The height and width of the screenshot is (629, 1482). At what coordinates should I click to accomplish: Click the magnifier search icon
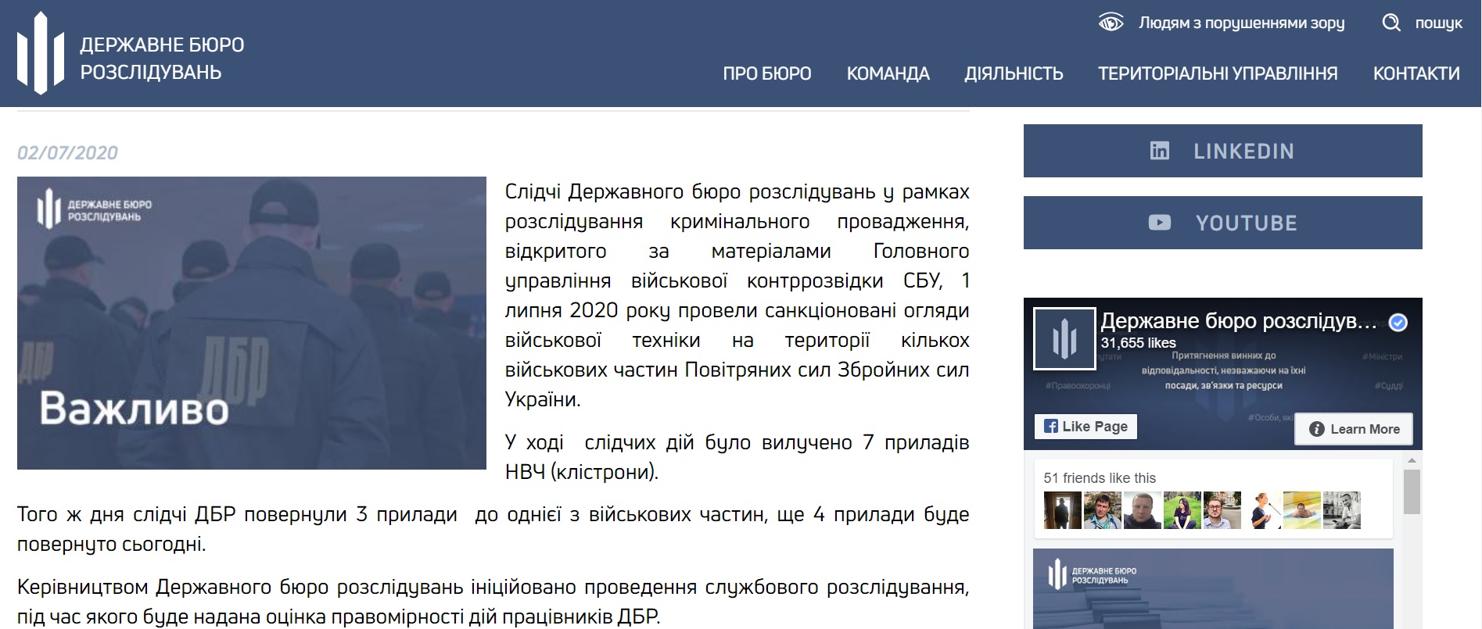1391,23
